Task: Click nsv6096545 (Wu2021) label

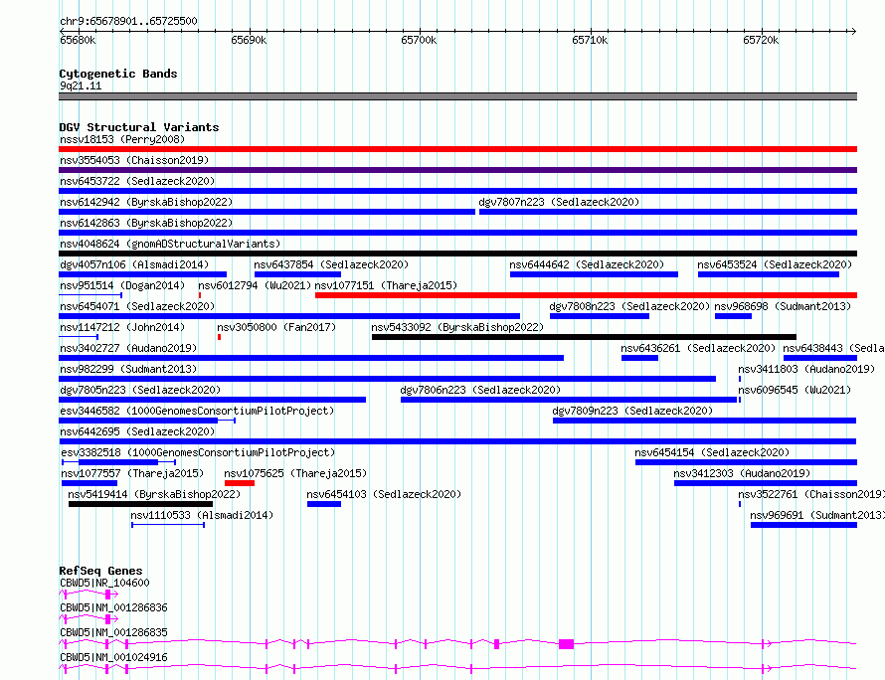Action: [x=795, y=390]
